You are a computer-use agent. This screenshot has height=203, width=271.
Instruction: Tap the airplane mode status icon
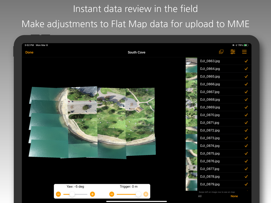[234, 45]
